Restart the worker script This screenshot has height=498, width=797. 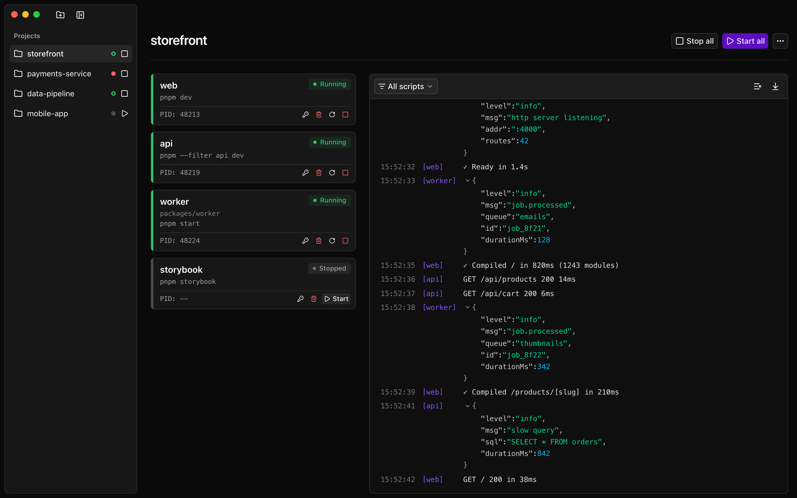[332, 241]
